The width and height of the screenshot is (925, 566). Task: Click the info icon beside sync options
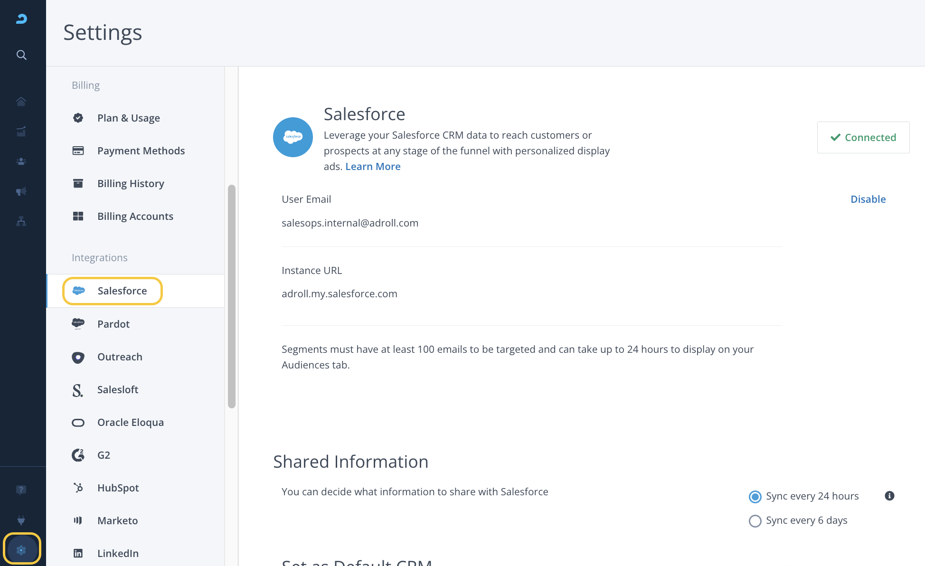tap(890, 496)
